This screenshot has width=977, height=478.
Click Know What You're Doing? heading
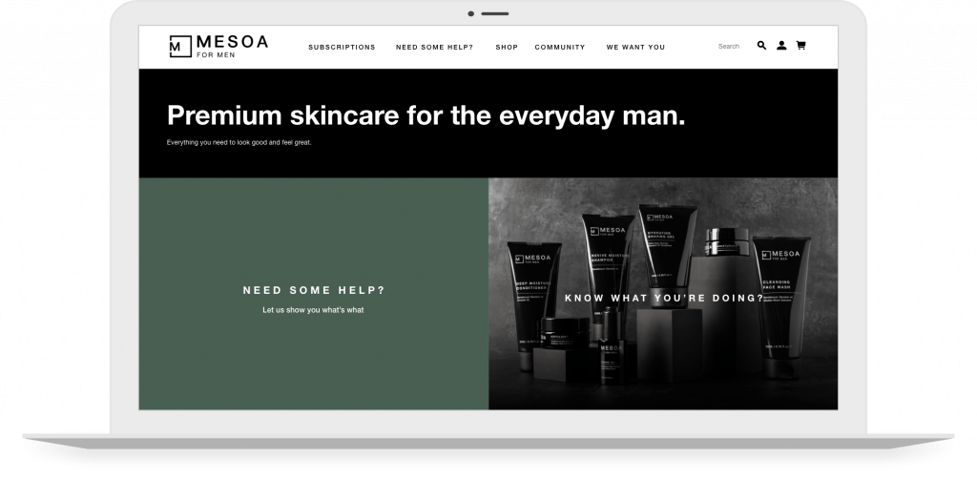[x=664, y=299]
